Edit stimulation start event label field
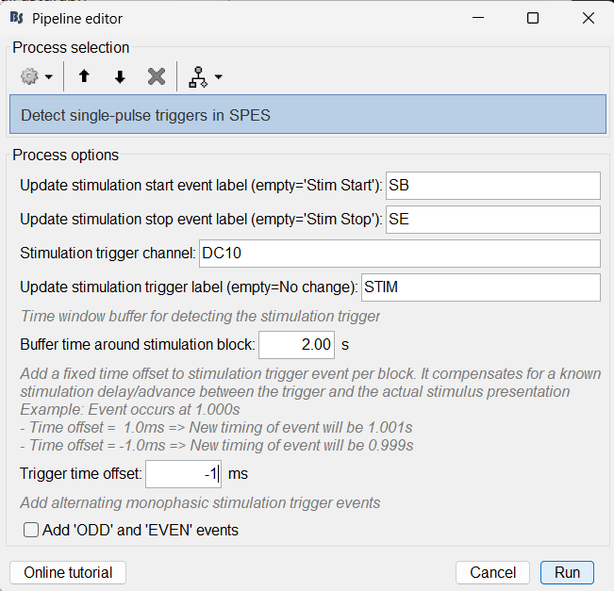This screenshot has height=591, width=614. point(493,185)
